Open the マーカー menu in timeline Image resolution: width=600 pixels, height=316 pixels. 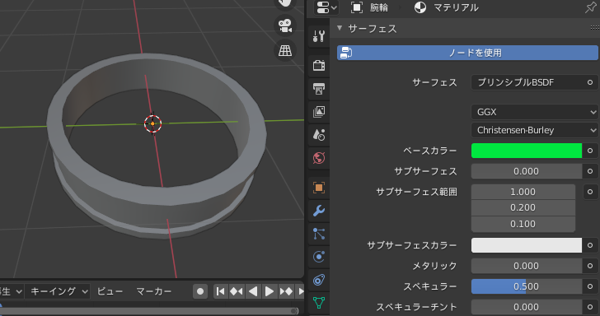coord(154,291)
